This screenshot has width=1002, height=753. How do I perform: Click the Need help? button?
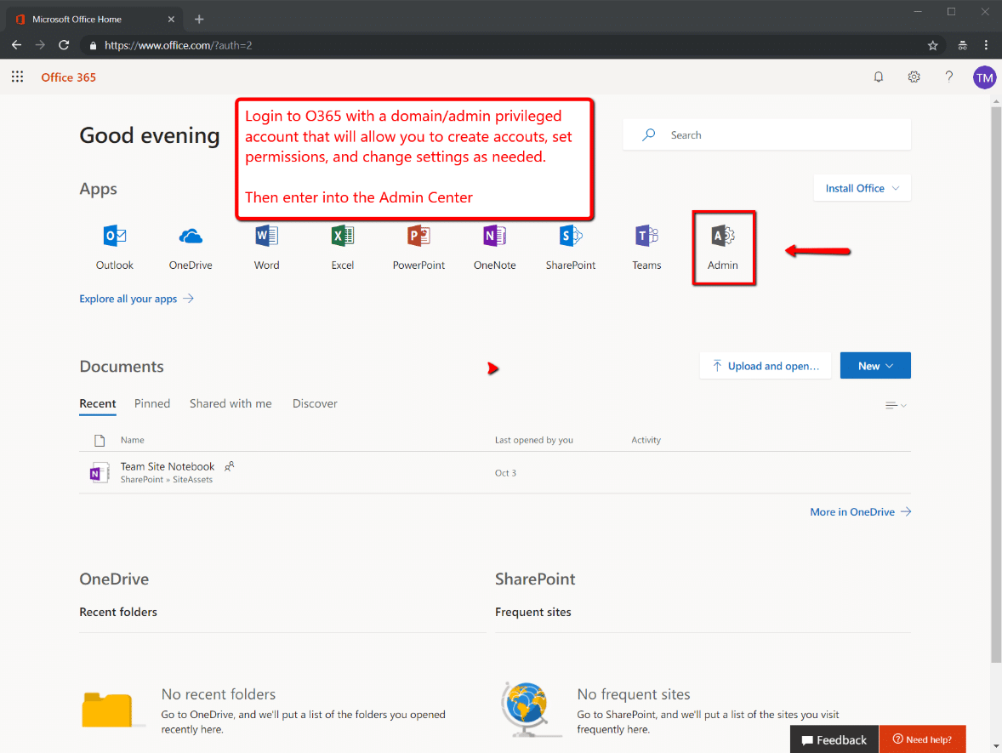[x=922, y=739]
